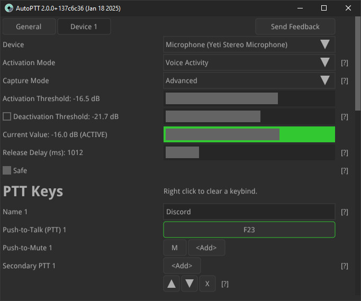Click the Name 1 text field
The height and width of the screenshot is (301, 361).
point(249,212)
